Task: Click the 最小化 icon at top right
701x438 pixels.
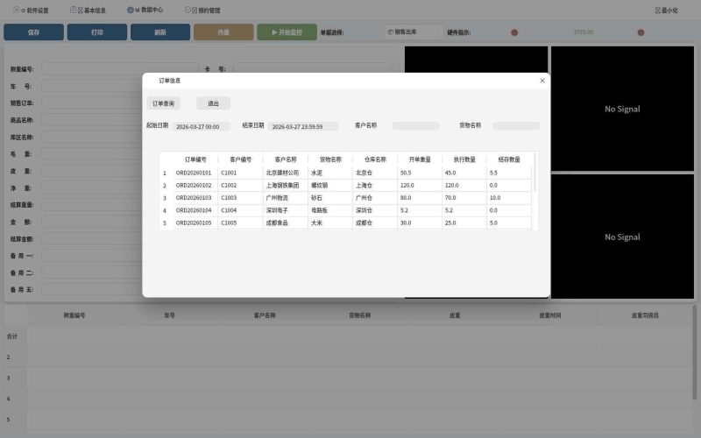Action: point(656,11)
